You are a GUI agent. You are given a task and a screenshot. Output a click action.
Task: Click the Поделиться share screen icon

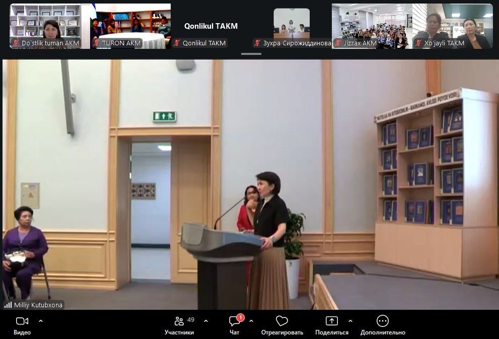pos(332,321)
